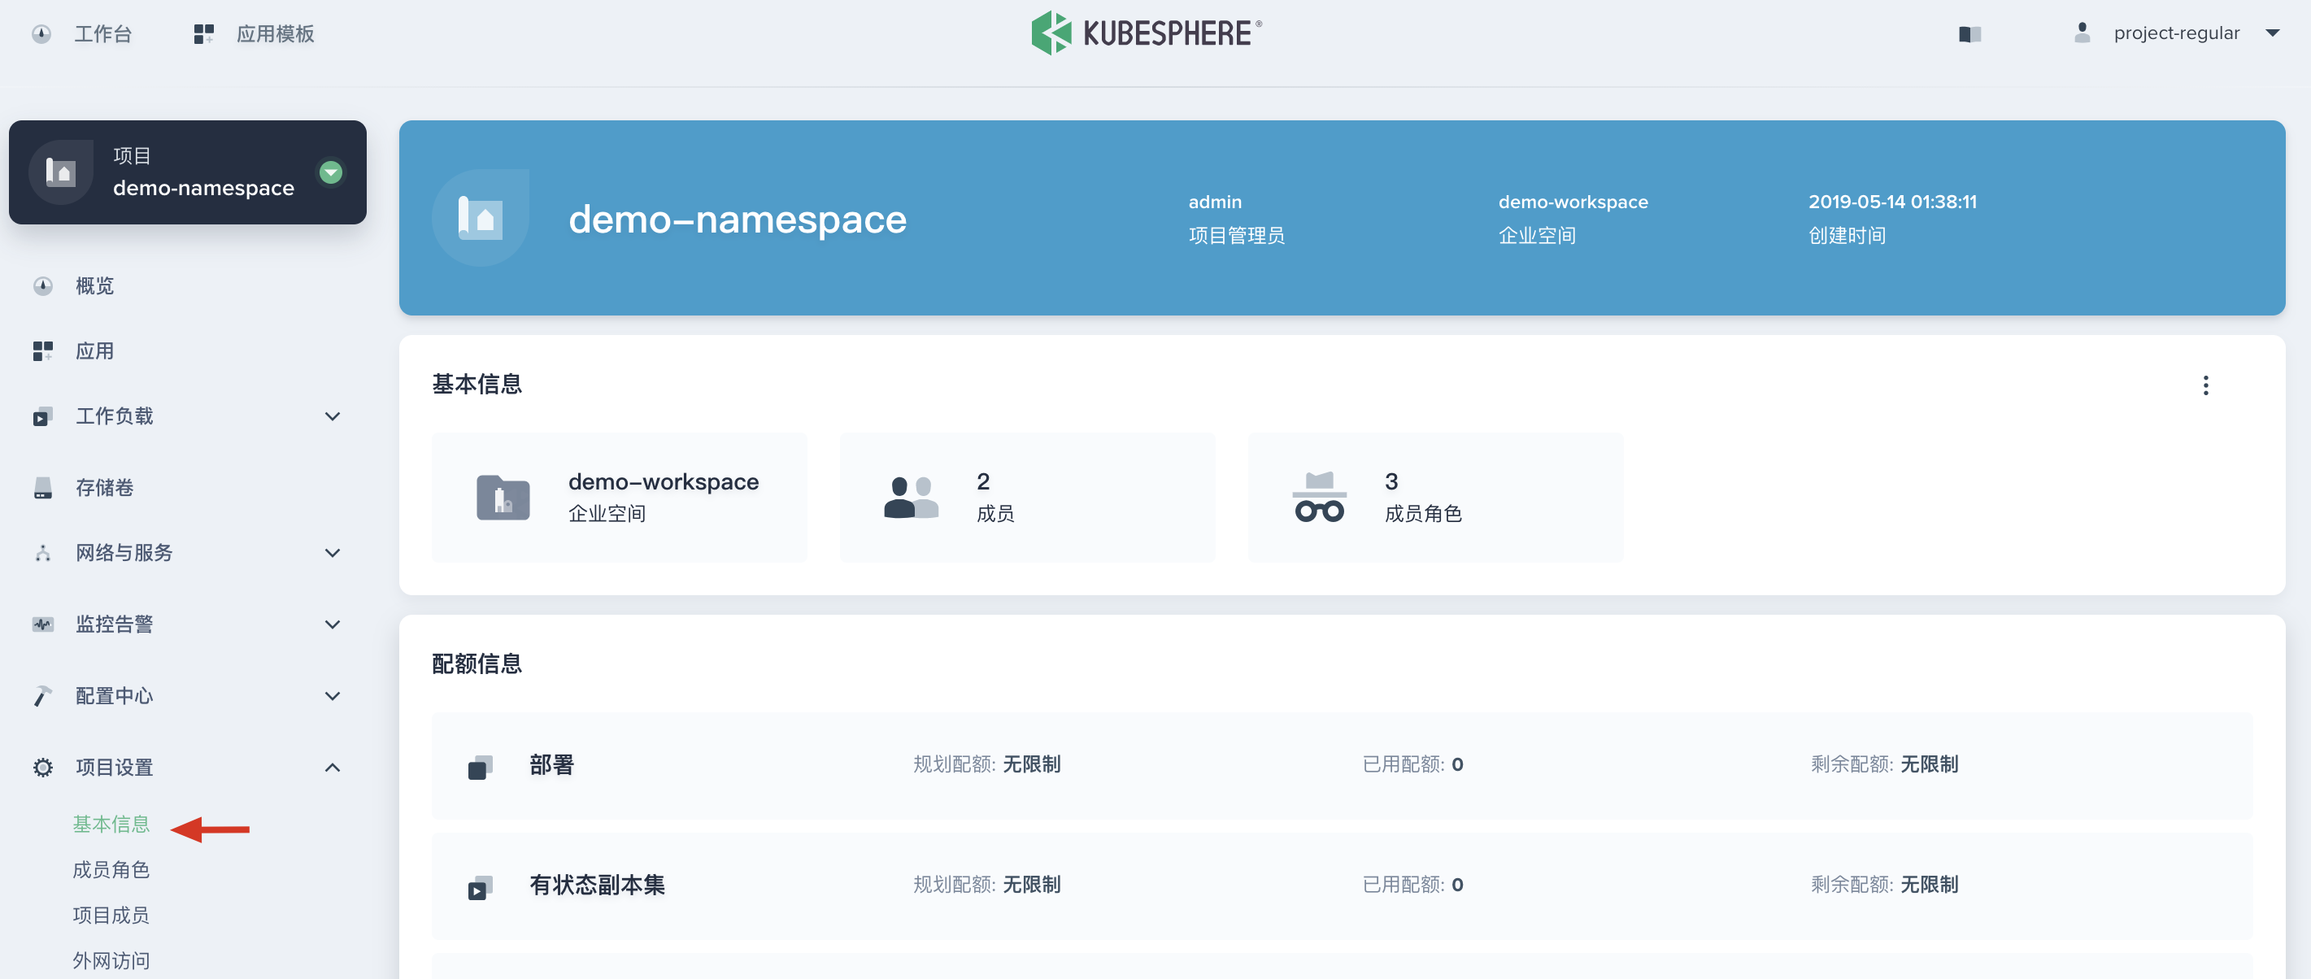Go to 概览 in the sidebar
2311x979 pixels.
pyautogui.click(x=94, y=286)
